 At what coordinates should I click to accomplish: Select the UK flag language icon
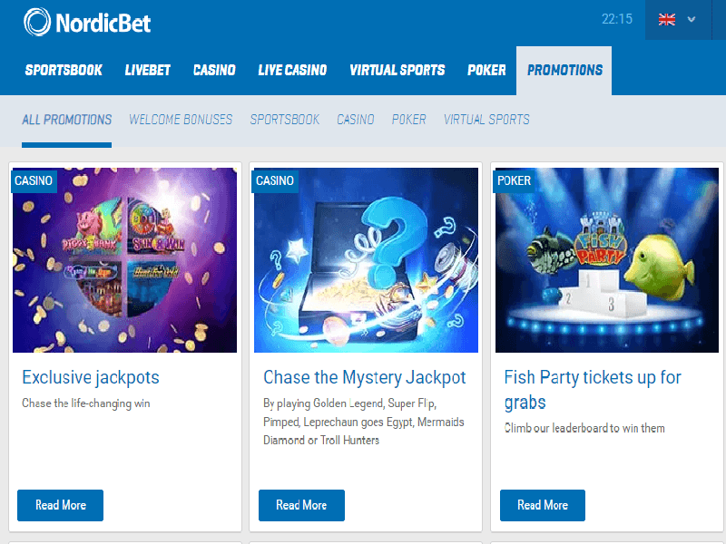[667, 19]
